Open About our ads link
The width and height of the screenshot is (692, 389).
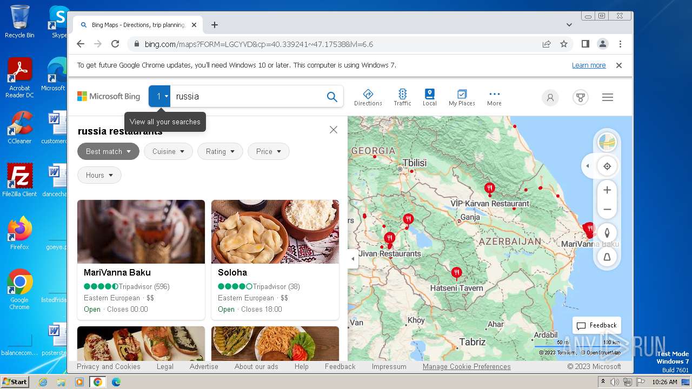(x=256, y=366)
